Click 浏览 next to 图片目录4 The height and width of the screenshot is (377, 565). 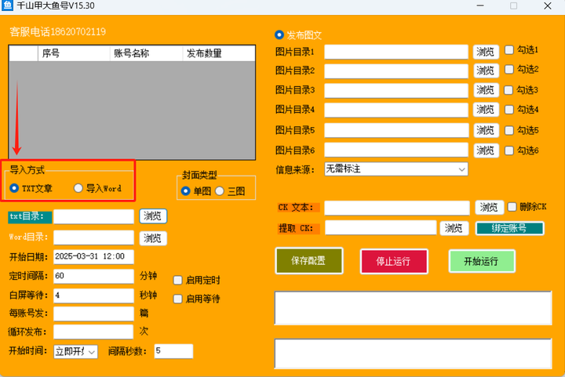486,110
